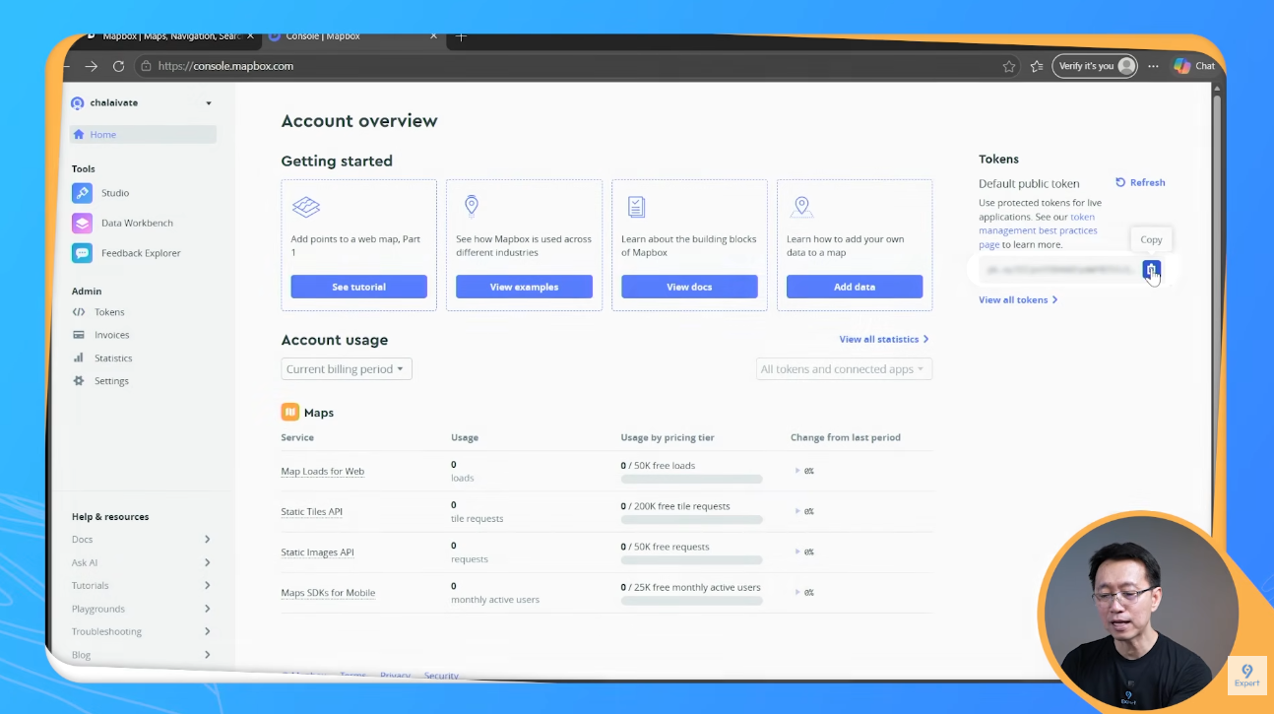Click the "0 / 50K free loads" value

click(658, 466)
